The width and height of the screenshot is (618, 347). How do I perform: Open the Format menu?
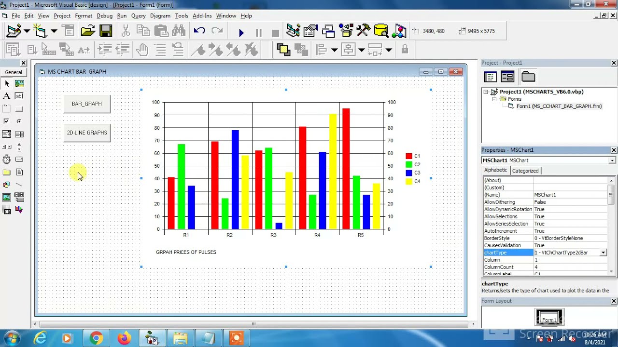click(84, 16)
